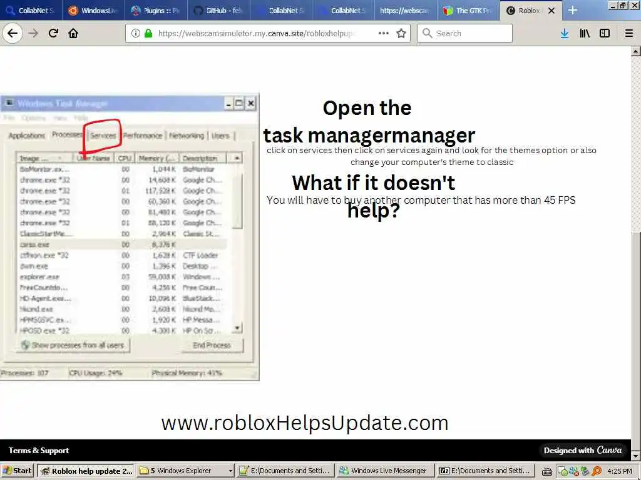
Task: Switch to the WindowsLive tab
Action: coord(93,11)
